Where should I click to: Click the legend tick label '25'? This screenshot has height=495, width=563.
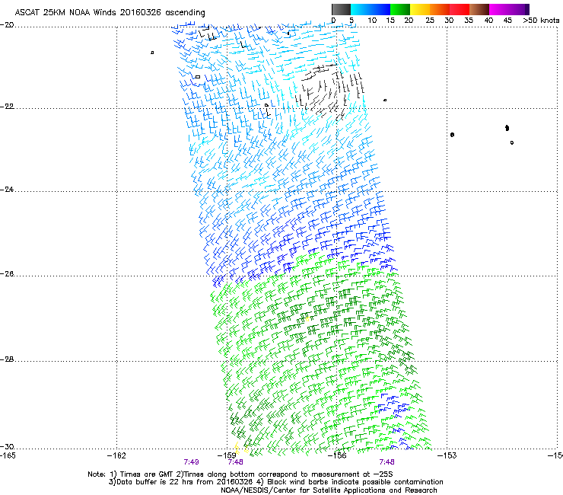pos(430,21)
